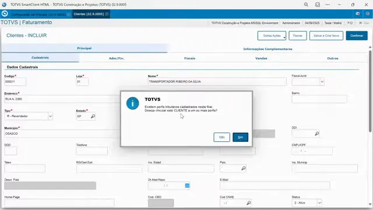Switch to the Principal tab

tap(84, 48)
